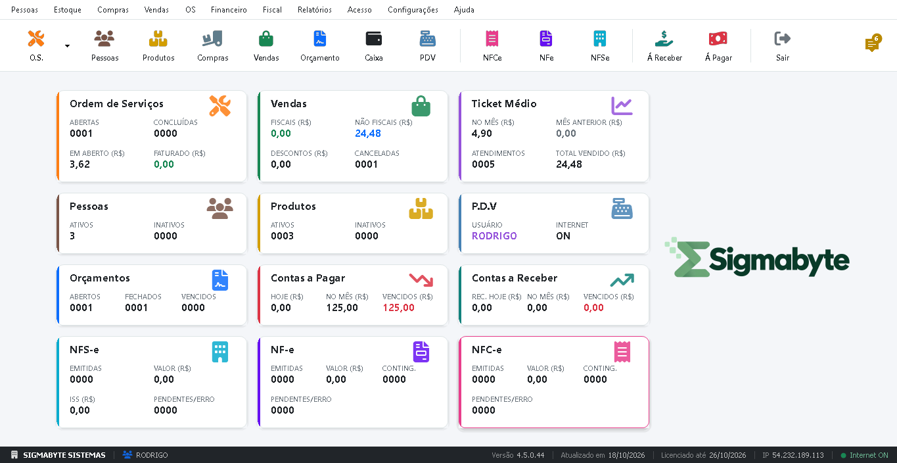This screenshot has height=463, width=897.
Task: Open the Pessoas toolbar icon
Action: click(x=104, y=39)
